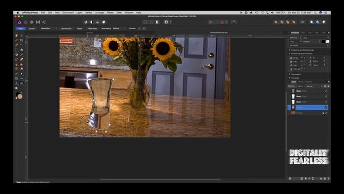Image resolution: width=344 pixels, height=194 pixels.
Task: Click the Hide Mesh button
Action: [92, 29]
